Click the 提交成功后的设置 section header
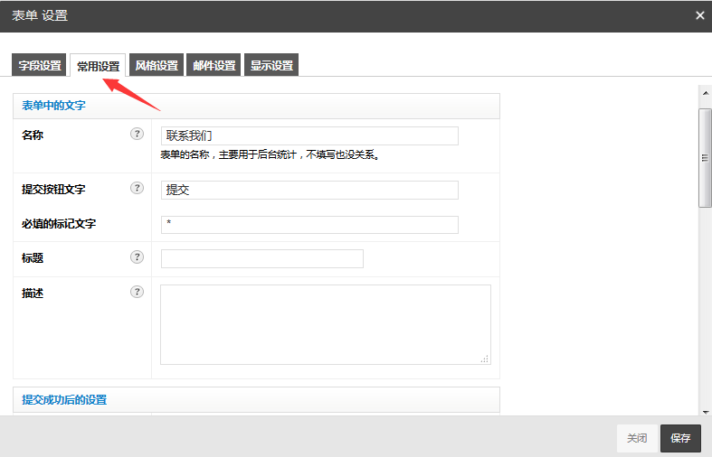 257,400
